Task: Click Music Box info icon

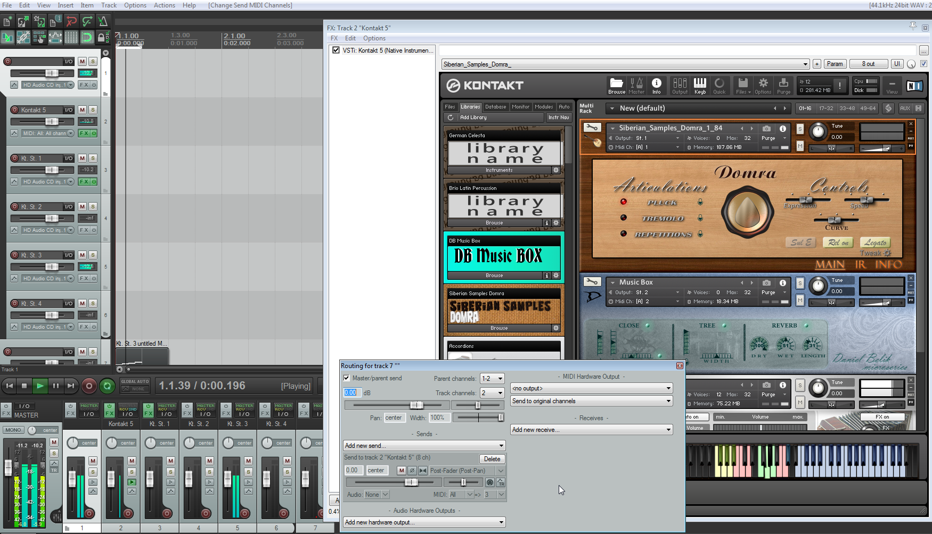Action: pos(783,282)
